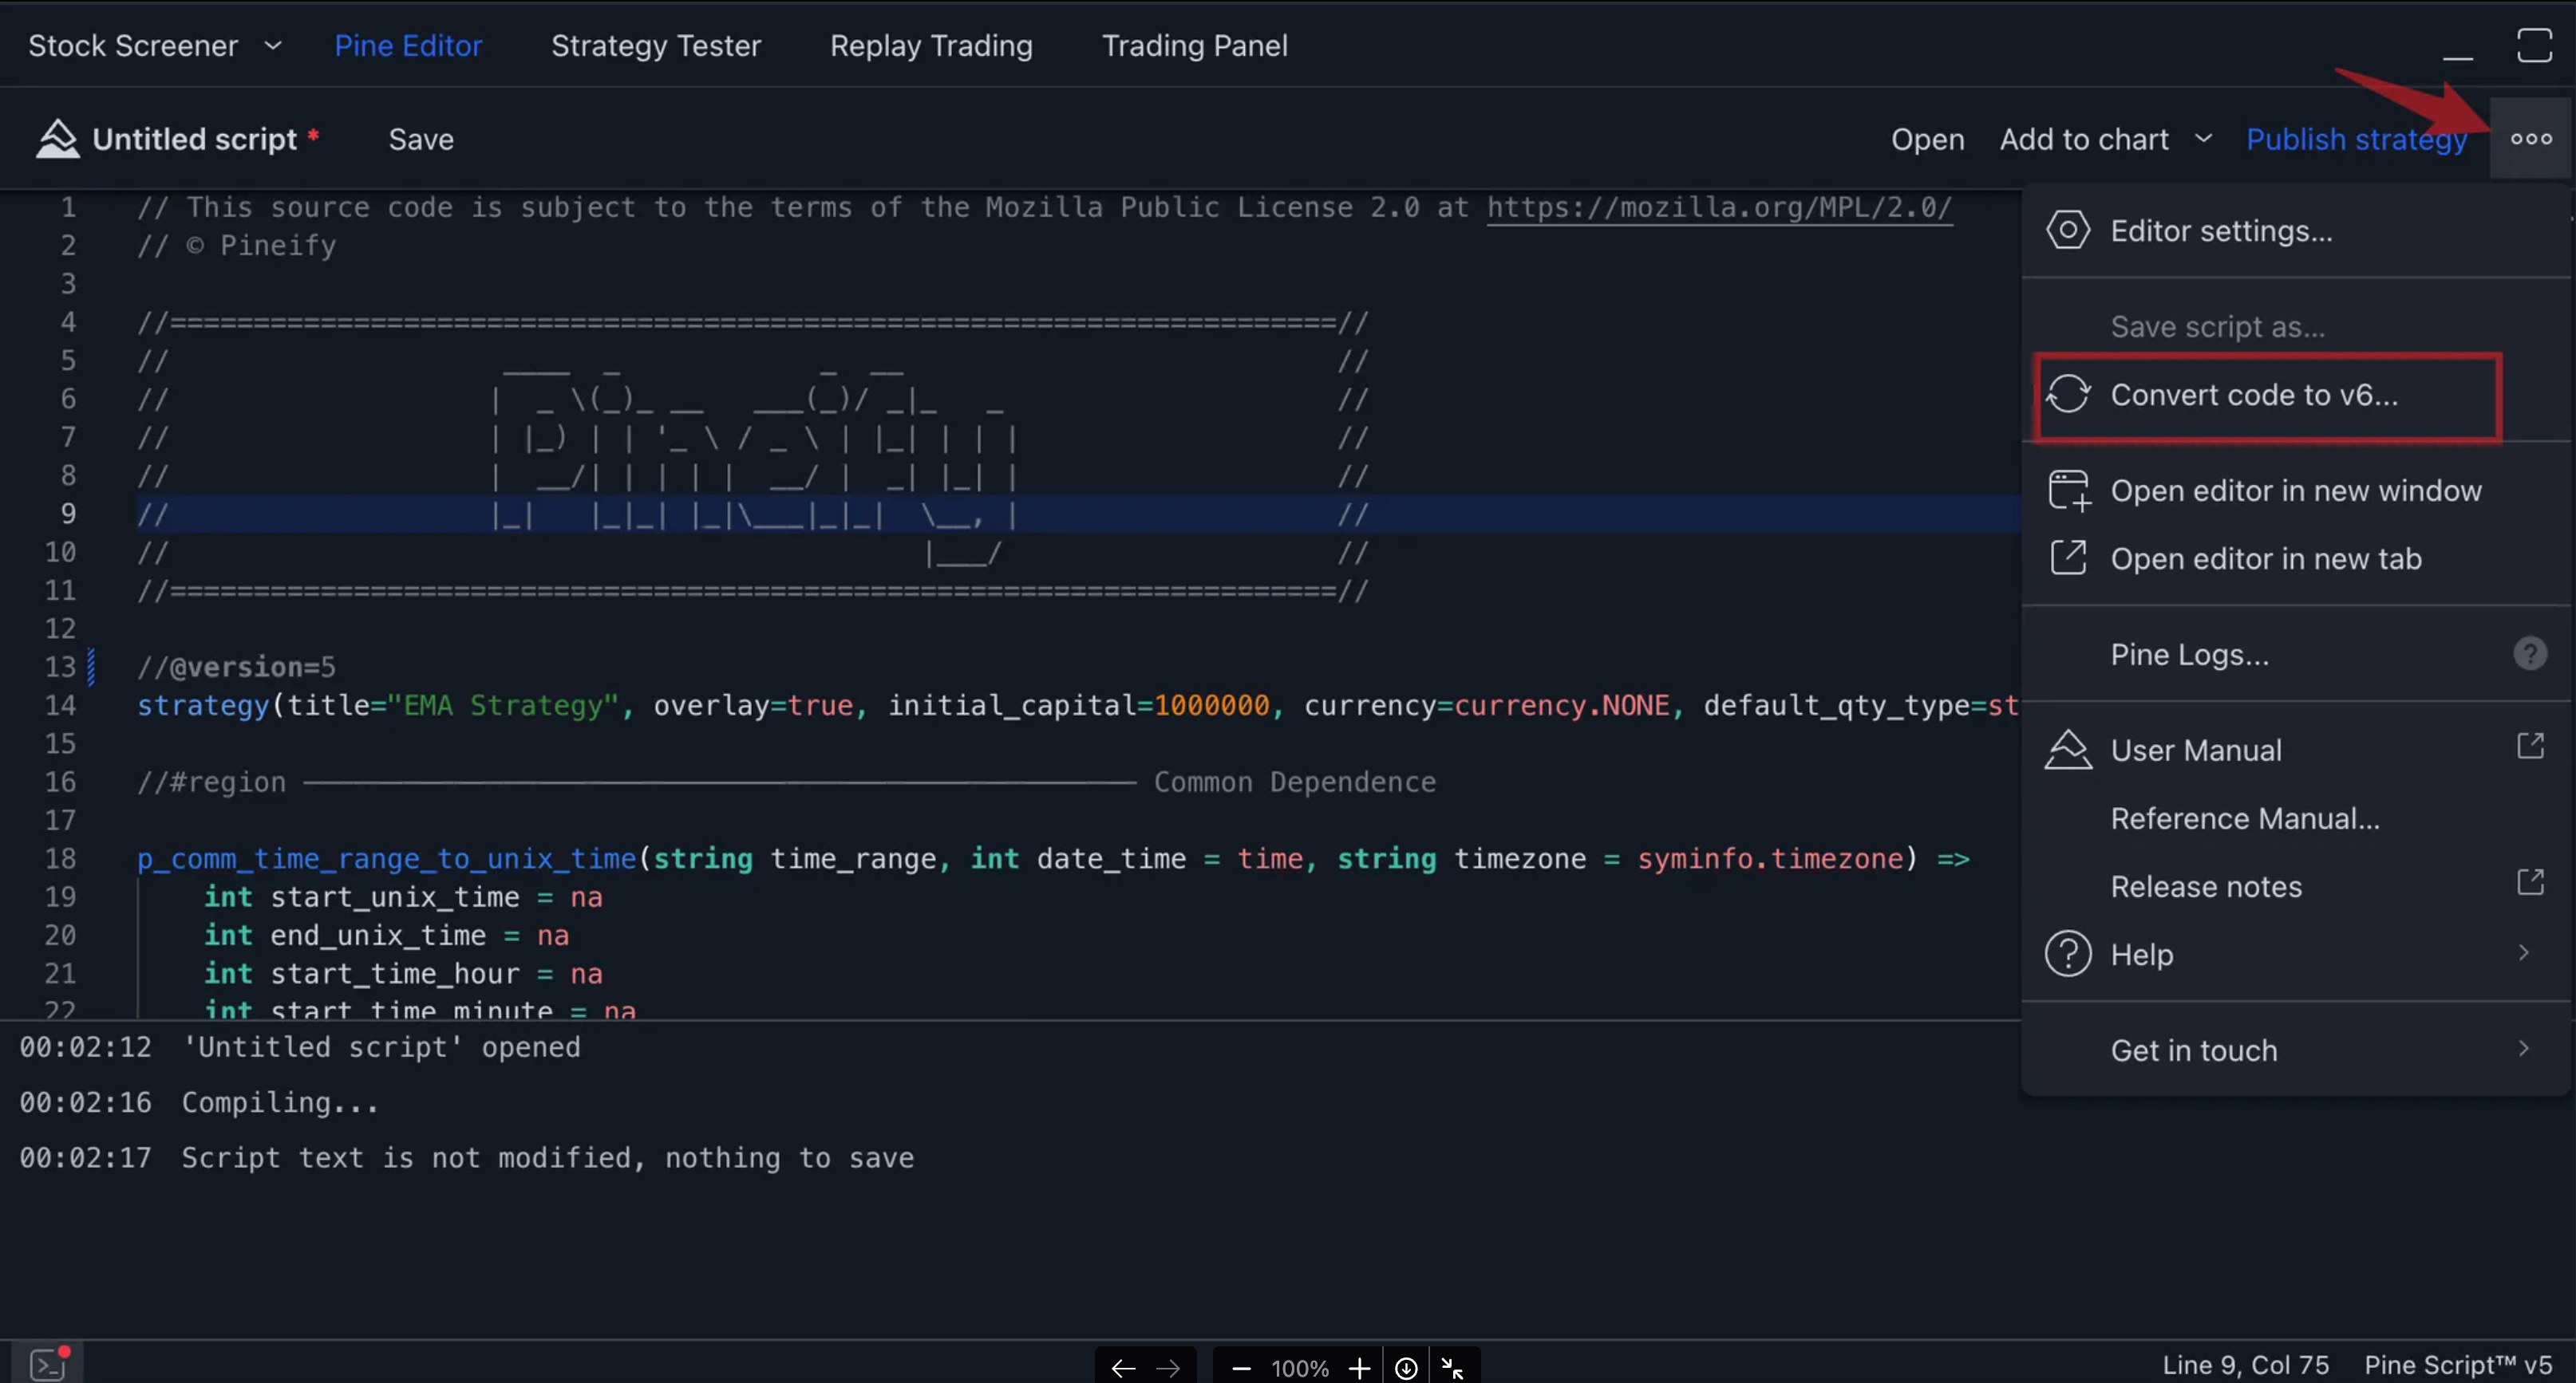Open Reference Manual... menu entry
This screenshot has width=2576, height=1383.
[x=2296, y=818]
